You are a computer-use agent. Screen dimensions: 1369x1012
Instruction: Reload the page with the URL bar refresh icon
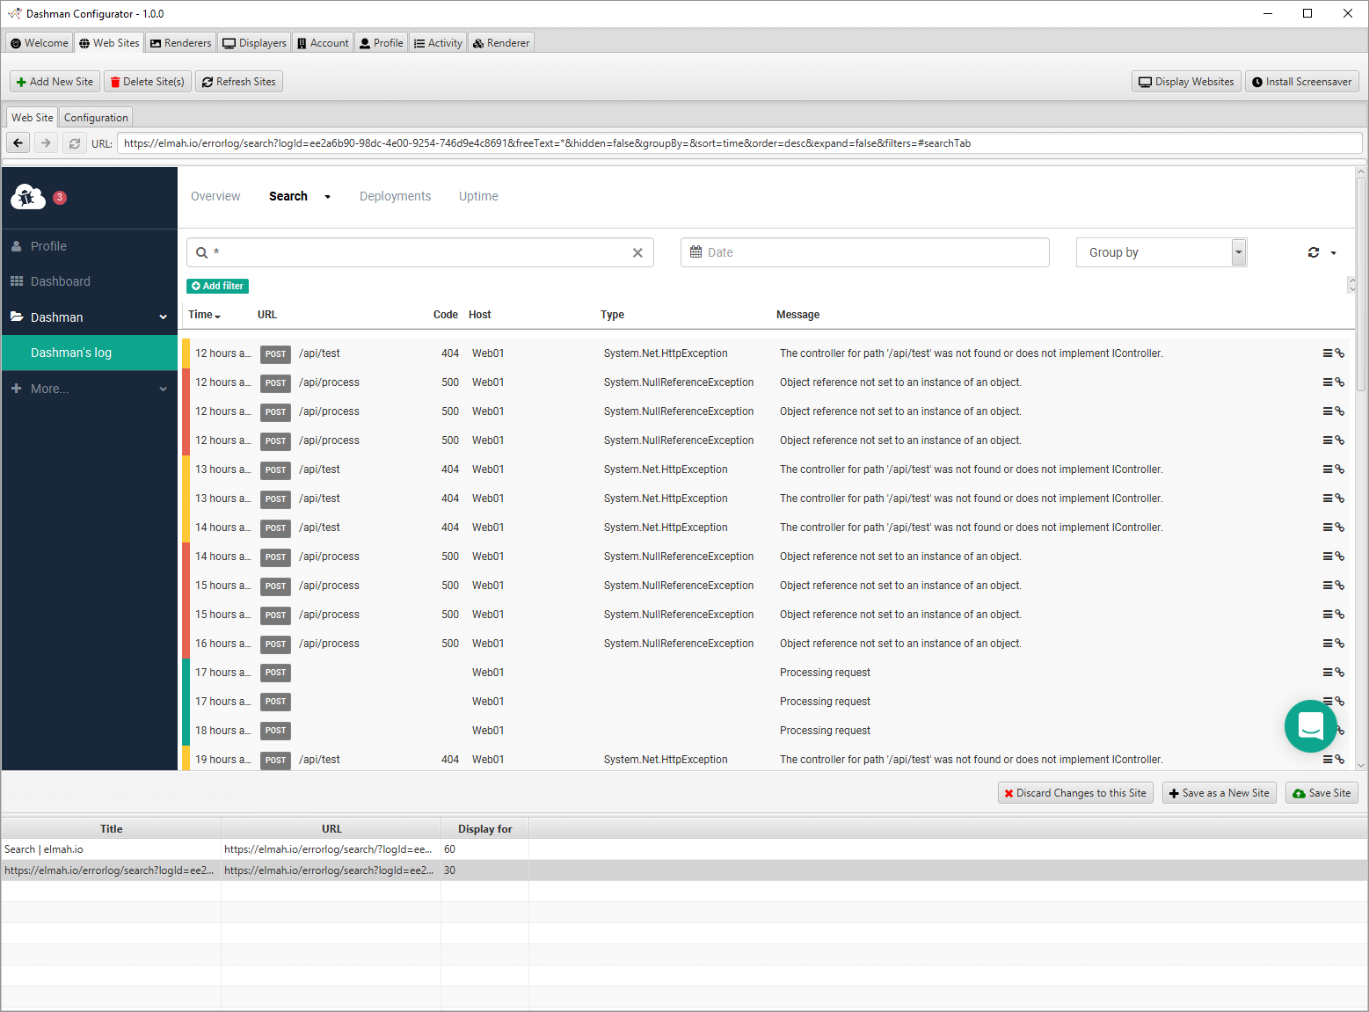tap(75, 142)
